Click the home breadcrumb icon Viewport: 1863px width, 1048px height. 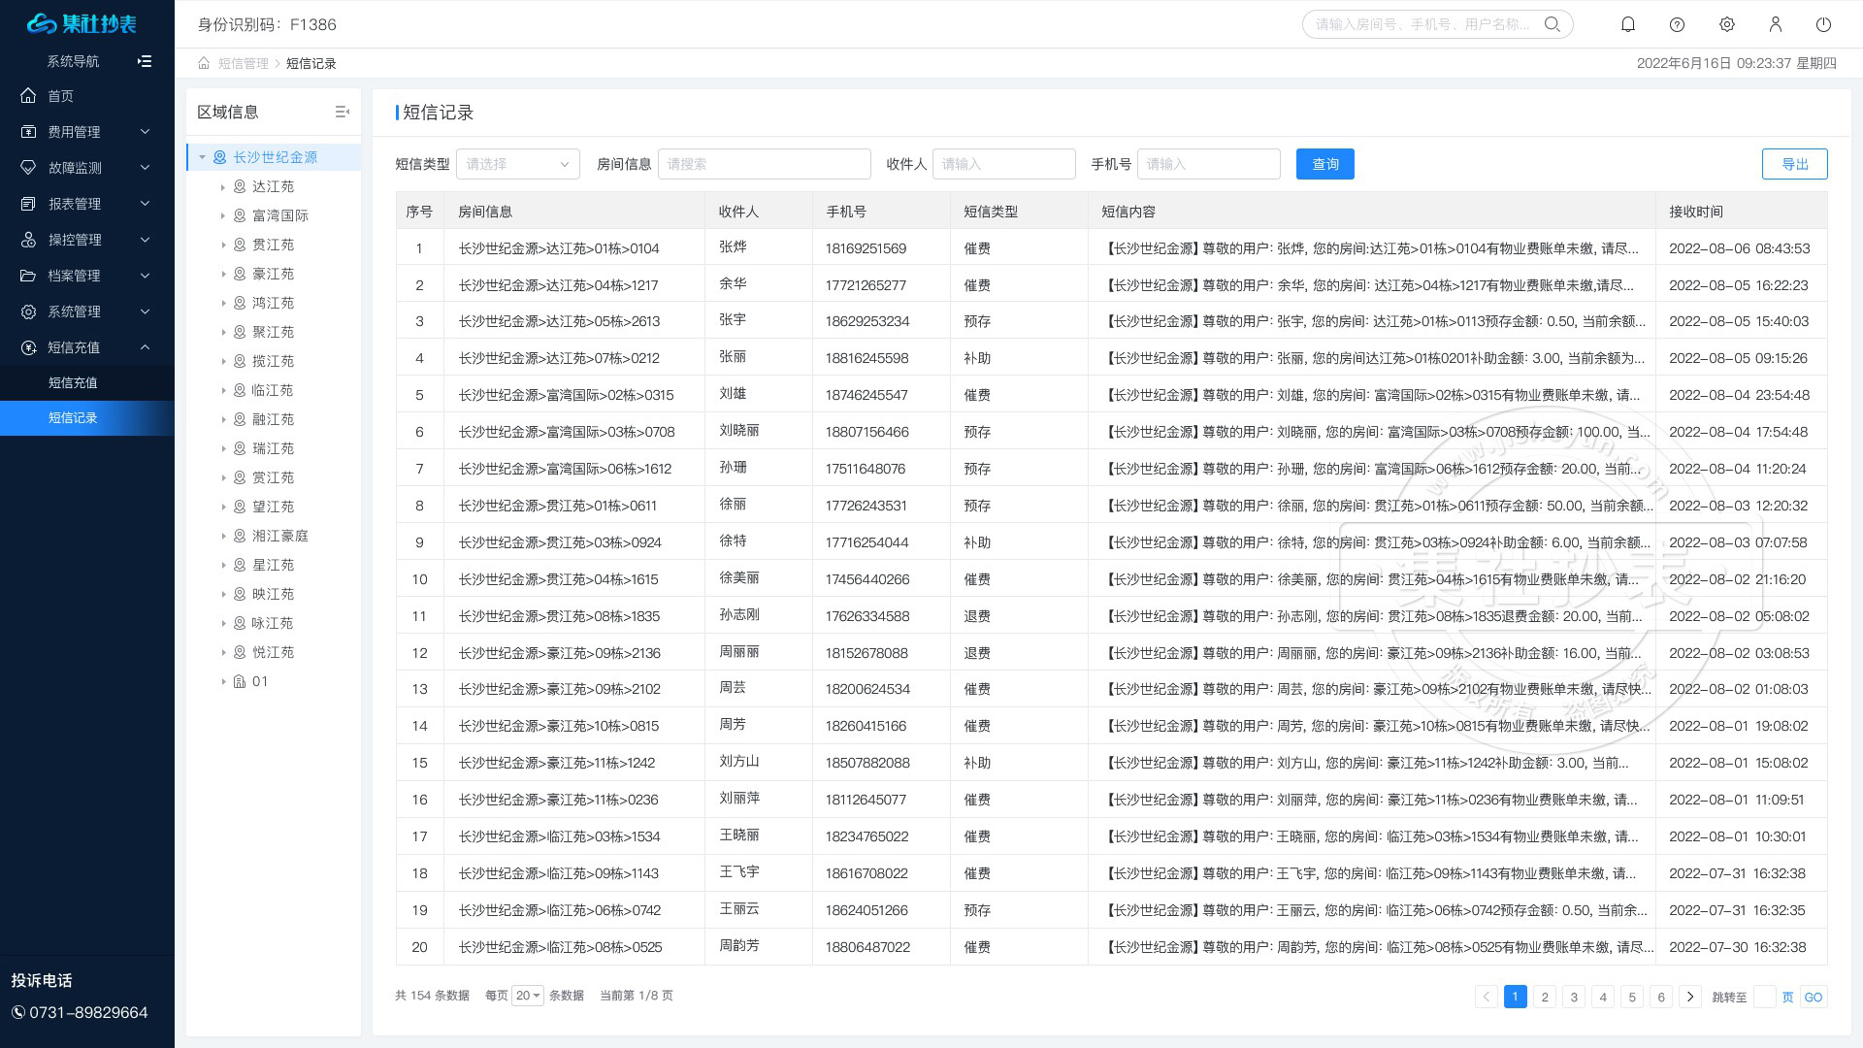(204, 63)
